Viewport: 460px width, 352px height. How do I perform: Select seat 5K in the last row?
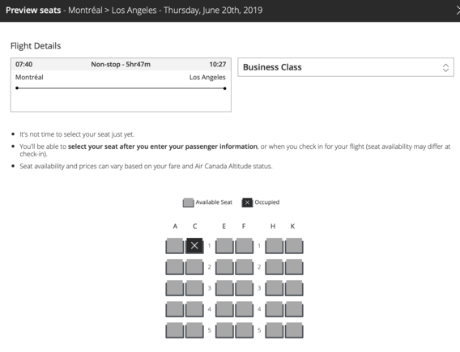tap(294, 330)
